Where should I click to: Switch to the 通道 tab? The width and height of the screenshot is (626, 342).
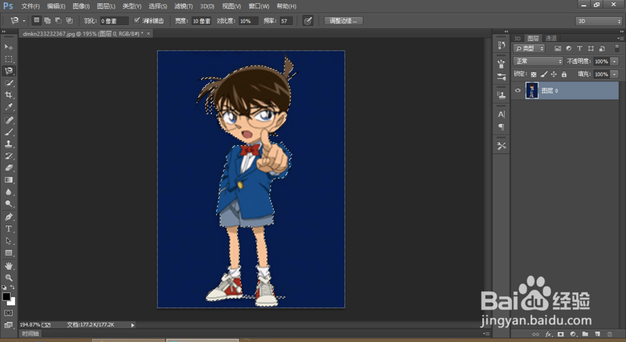coord(550,38)
